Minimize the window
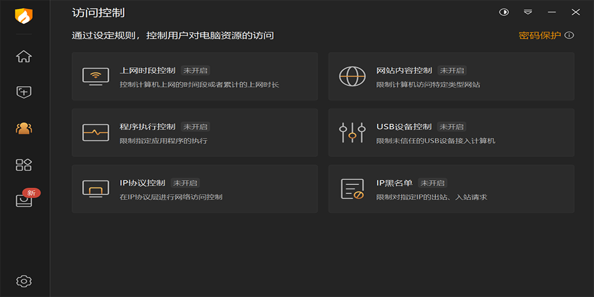Viewport: 594px width, 297px height. [552, 12]
